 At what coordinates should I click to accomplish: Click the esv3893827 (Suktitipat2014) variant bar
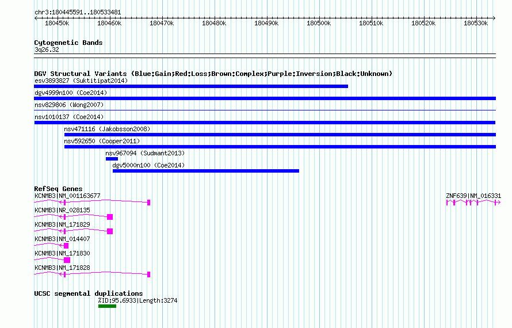(x=191, y=86)
